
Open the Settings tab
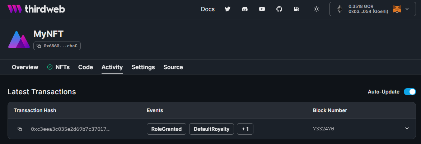(143, 67)
